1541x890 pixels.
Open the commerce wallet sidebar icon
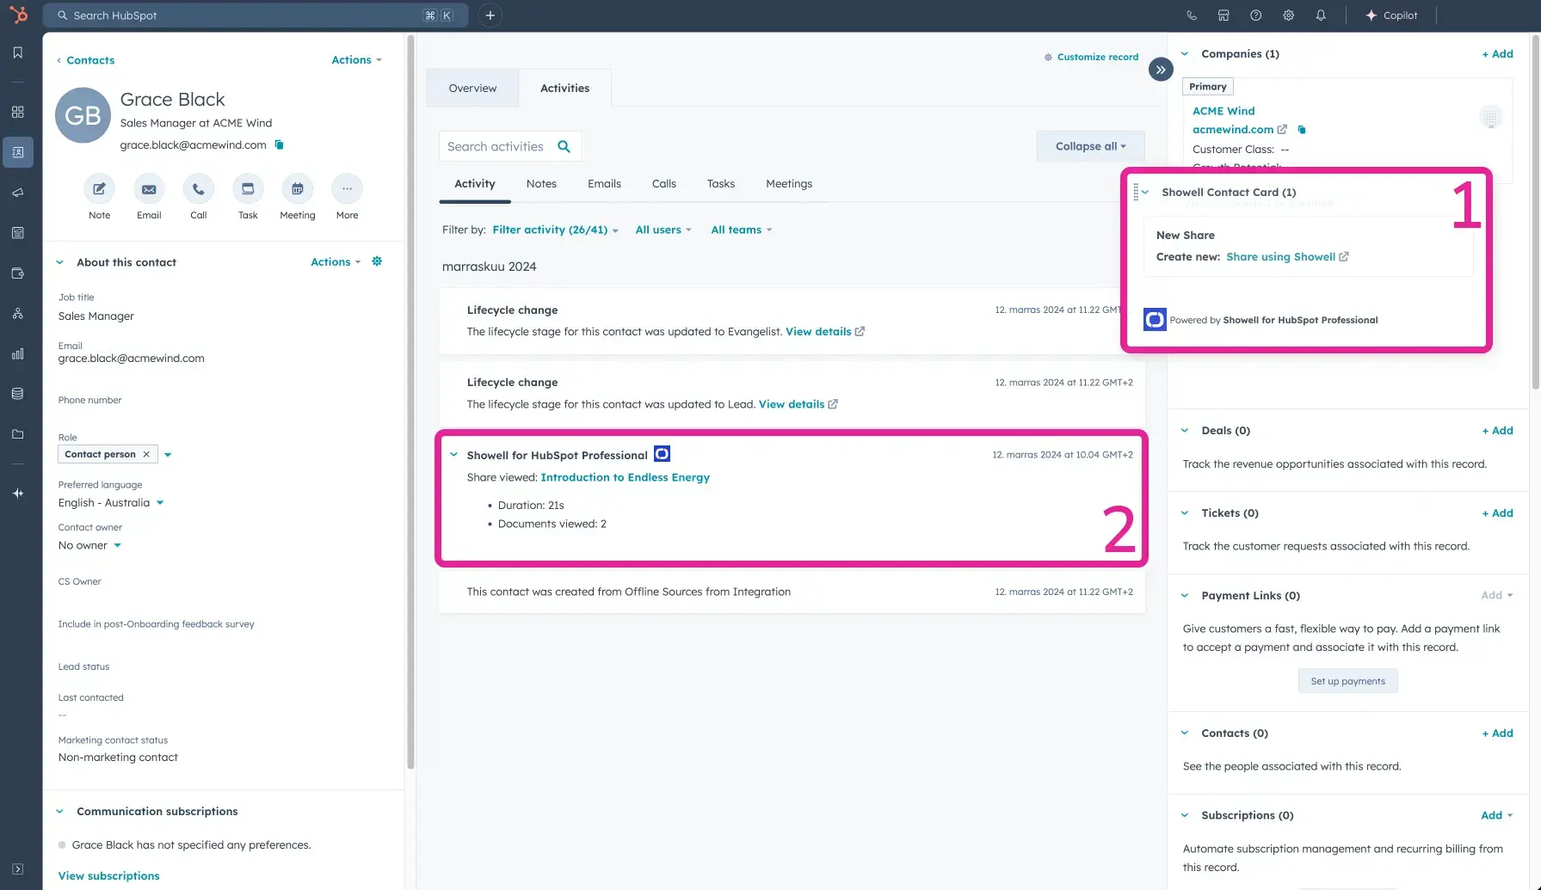pyautogui.click(x=17, y=273)
